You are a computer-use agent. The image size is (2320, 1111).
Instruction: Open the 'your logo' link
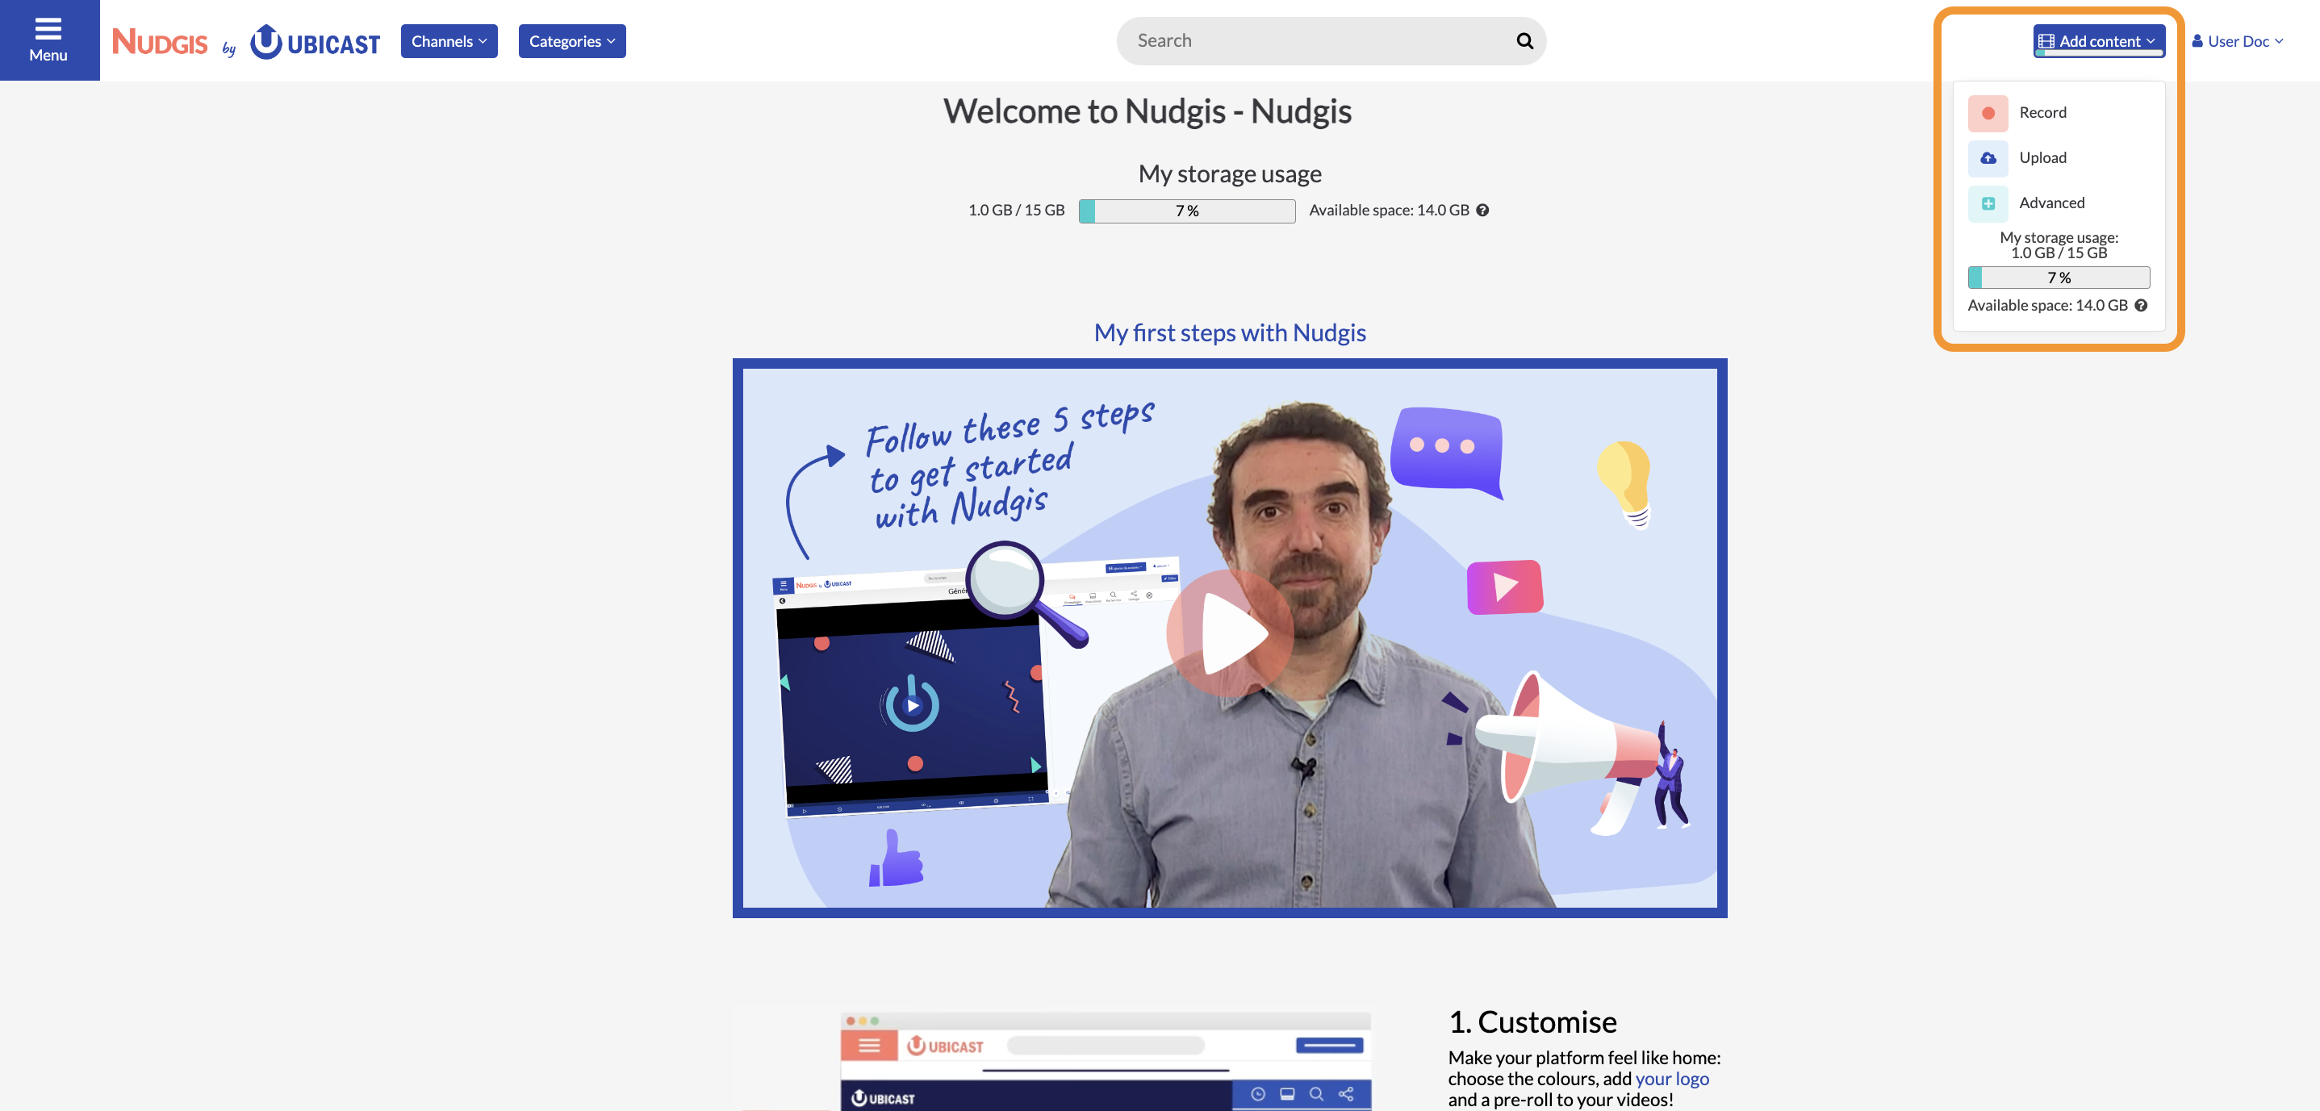(1671, 1079)
